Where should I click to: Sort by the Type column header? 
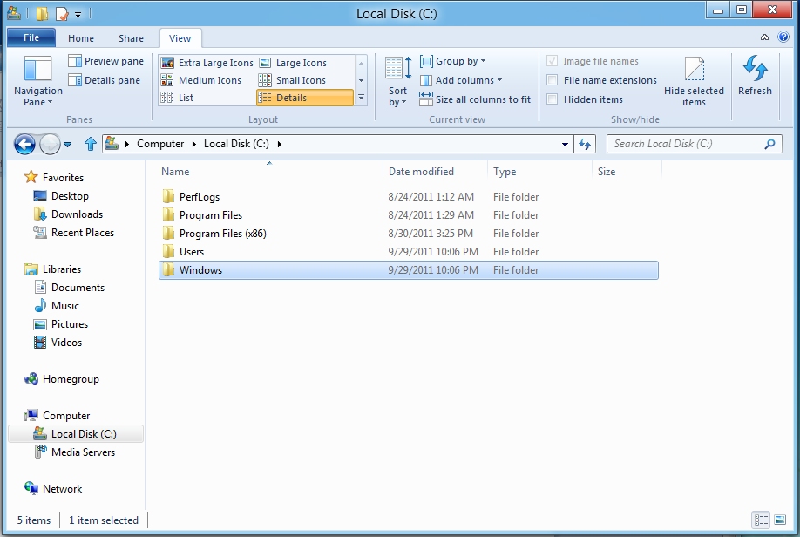(x=539, y=172)
